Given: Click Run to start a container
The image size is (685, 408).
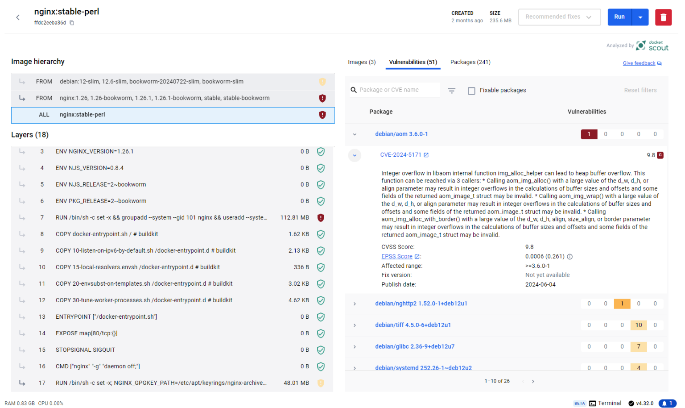Looking at the screenshot, I should coord(619,17).
